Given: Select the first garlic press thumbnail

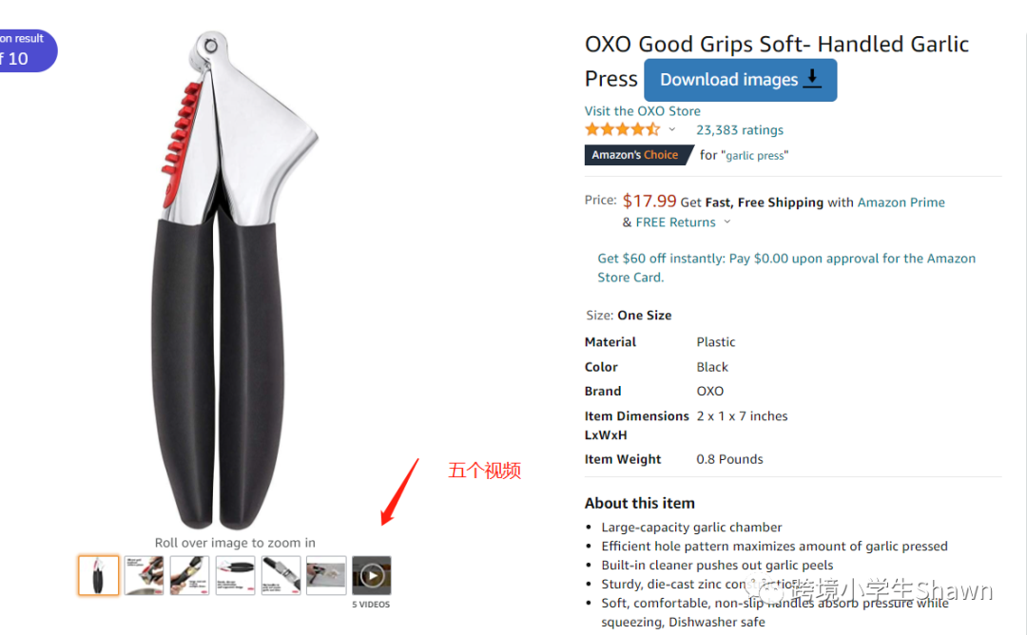Looking at the screenshot, I should click(98, 575).
